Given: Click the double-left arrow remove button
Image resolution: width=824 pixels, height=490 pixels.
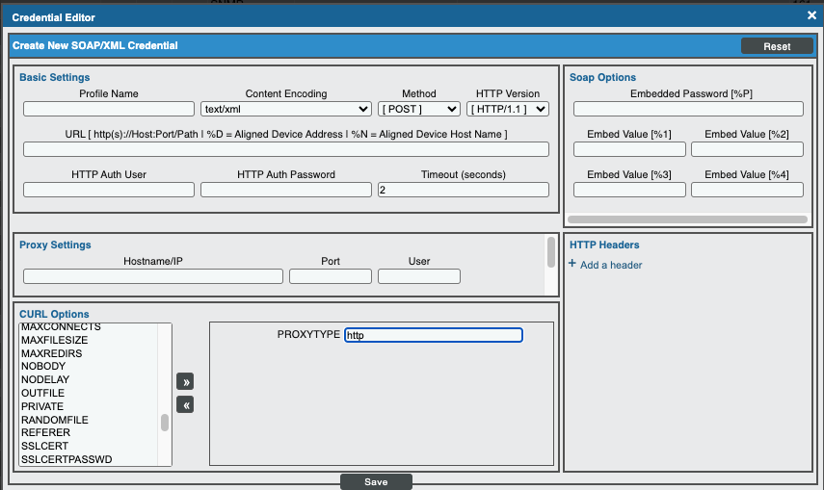Looking at the screenshot, I should [185, 405].
